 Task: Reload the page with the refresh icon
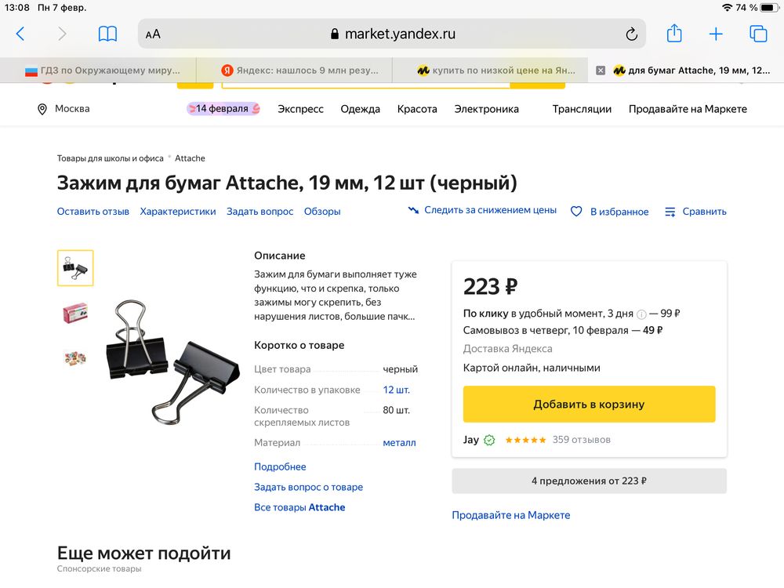pos(631,34)
